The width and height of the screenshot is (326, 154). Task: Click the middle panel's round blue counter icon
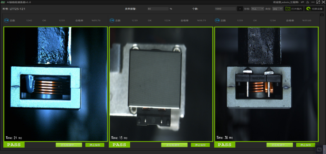[112, 21]
